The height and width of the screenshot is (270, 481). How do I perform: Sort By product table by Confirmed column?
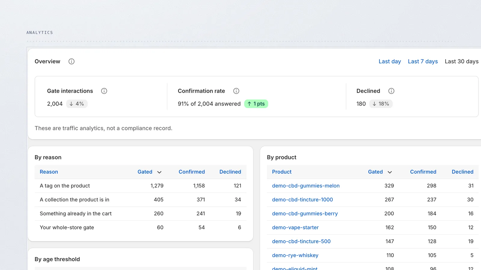pos(423,172)
